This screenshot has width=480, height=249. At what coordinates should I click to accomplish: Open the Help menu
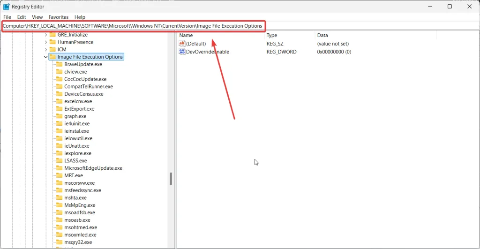(x=80, y=17)
